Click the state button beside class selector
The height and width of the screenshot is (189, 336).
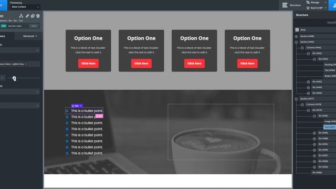coord(34,26)
